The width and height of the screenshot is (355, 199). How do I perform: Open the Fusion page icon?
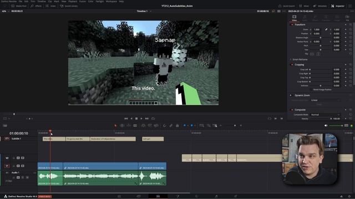pos(177,196)
